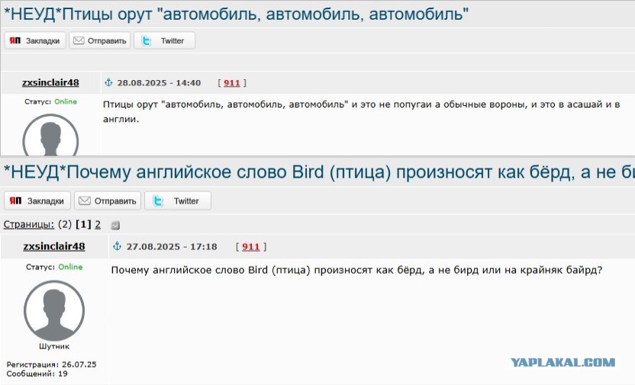635x385 pixels.
Task: Click the Отправить button in the upper post
Action: click(x=100, y=41)
